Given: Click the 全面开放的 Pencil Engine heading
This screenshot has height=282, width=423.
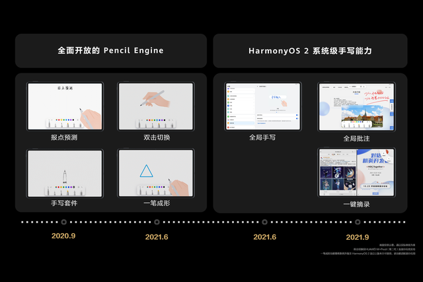Looking at the screenshot, I should (110, 50).
